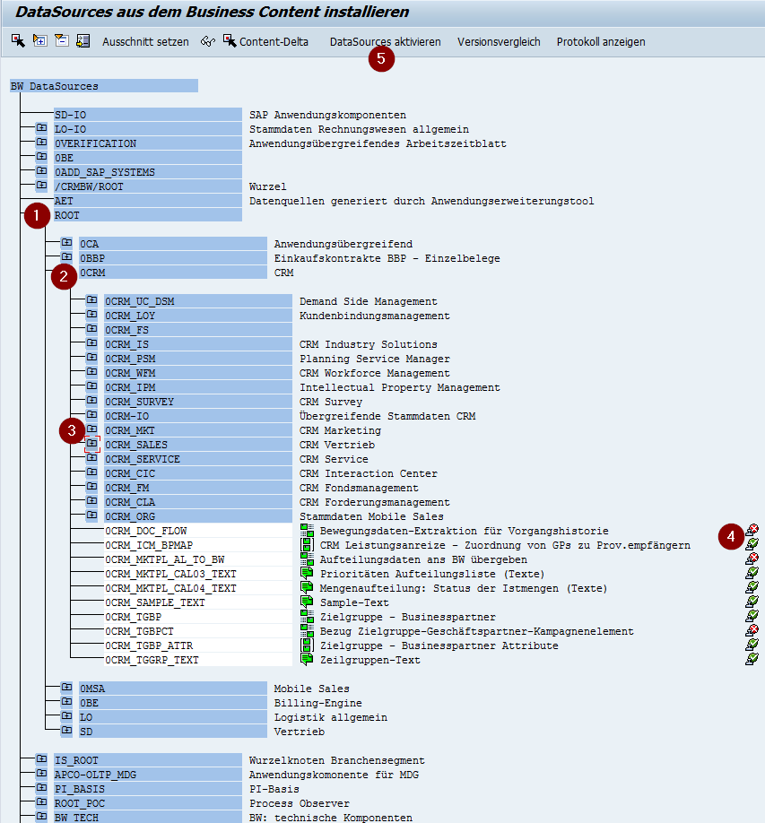Expand the 0BBP node
Image resolution: width=765 pixels, height=823 pixels.
pyautogui.click(x=66, y=256)
